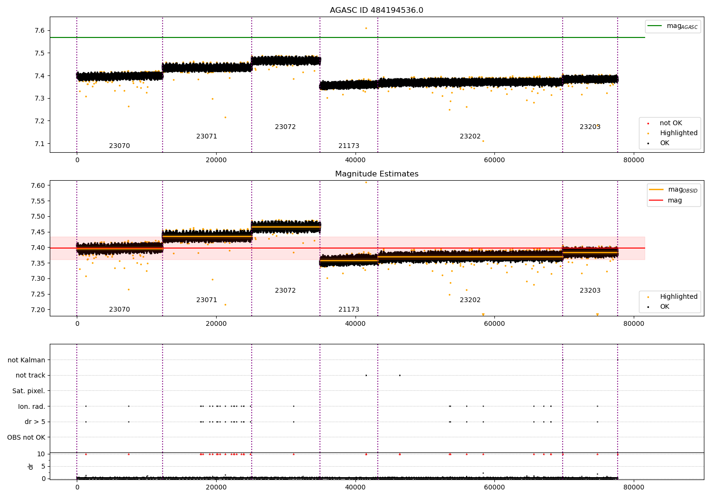Select 'OK' legend entry in Magnitude Estimates plot
The width and height of the screenshot is (711, 498).
[x=665, y=307]
